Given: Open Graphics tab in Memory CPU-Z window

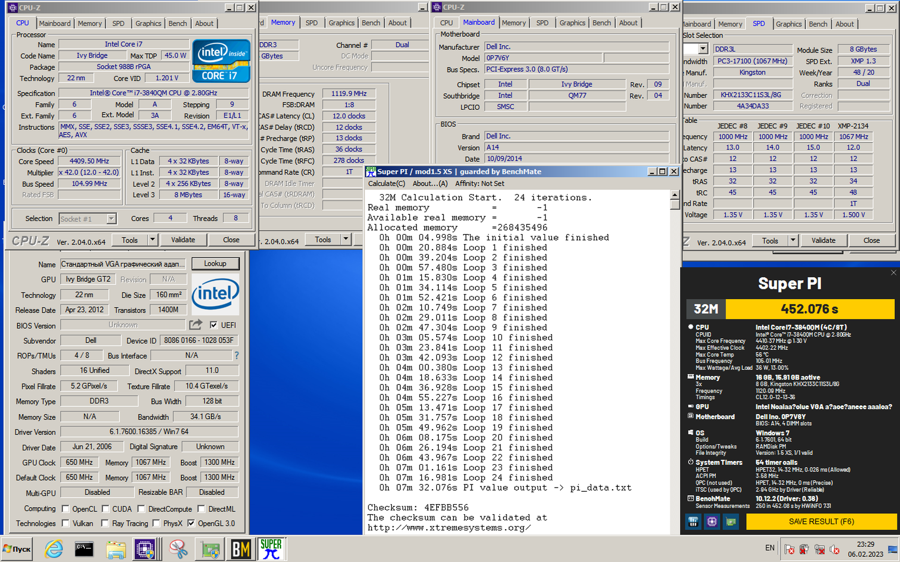Looking at the screenshot, I should point(341,23).
